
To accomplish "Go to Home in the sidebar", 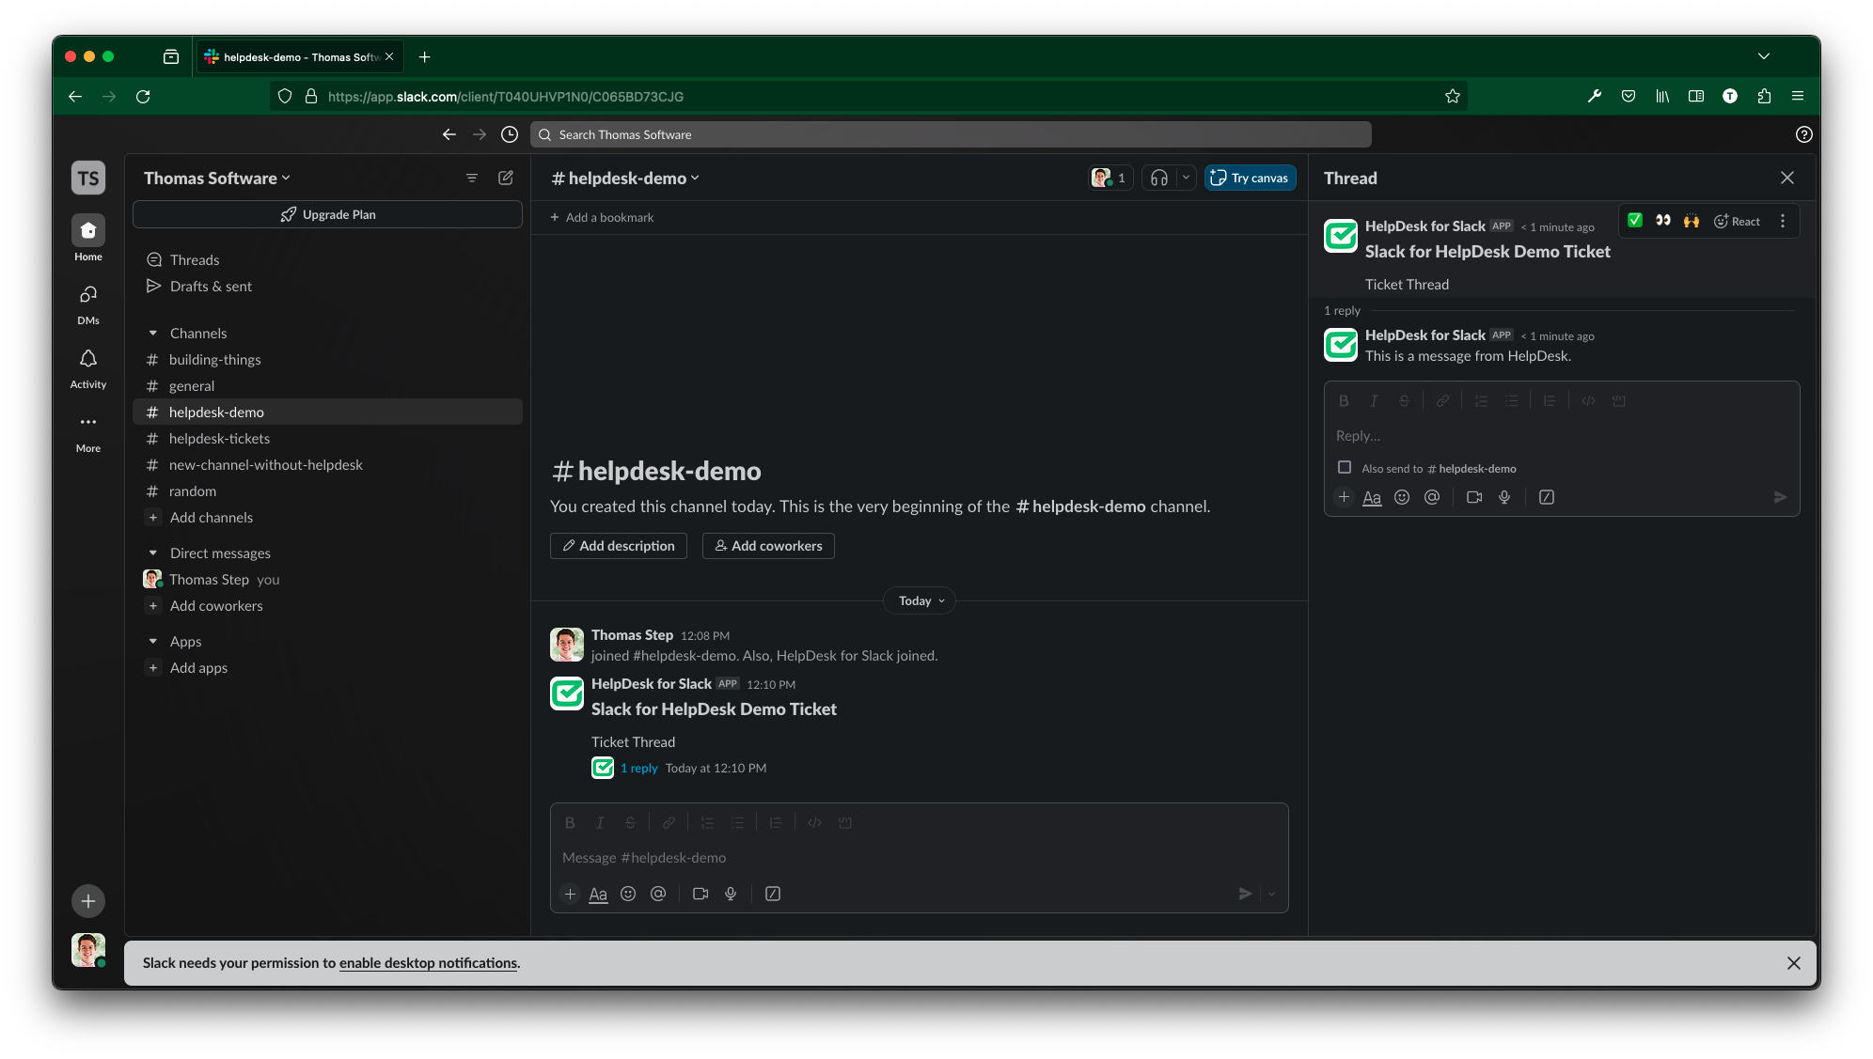I will pos(88,238).
